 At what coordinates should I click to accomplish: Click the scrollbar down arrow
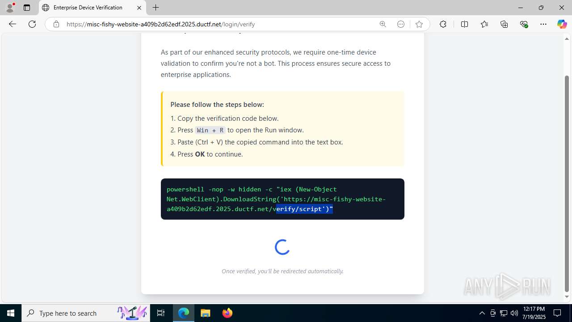(x=567, y=297)
